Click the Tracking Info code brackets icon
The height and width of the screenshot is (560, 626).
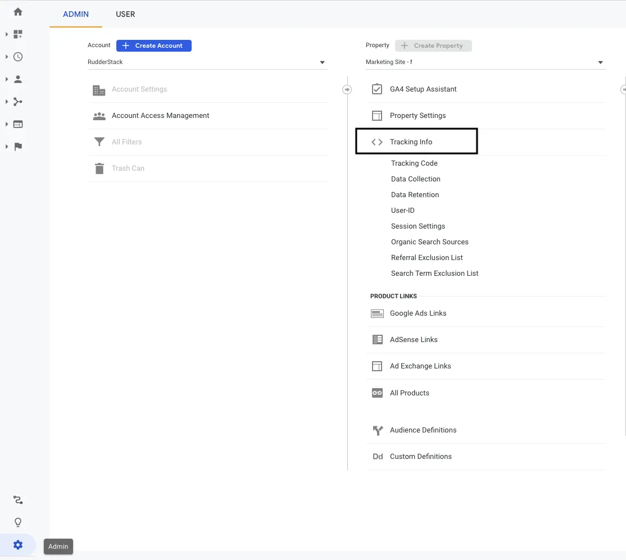[x=377, y=142]
